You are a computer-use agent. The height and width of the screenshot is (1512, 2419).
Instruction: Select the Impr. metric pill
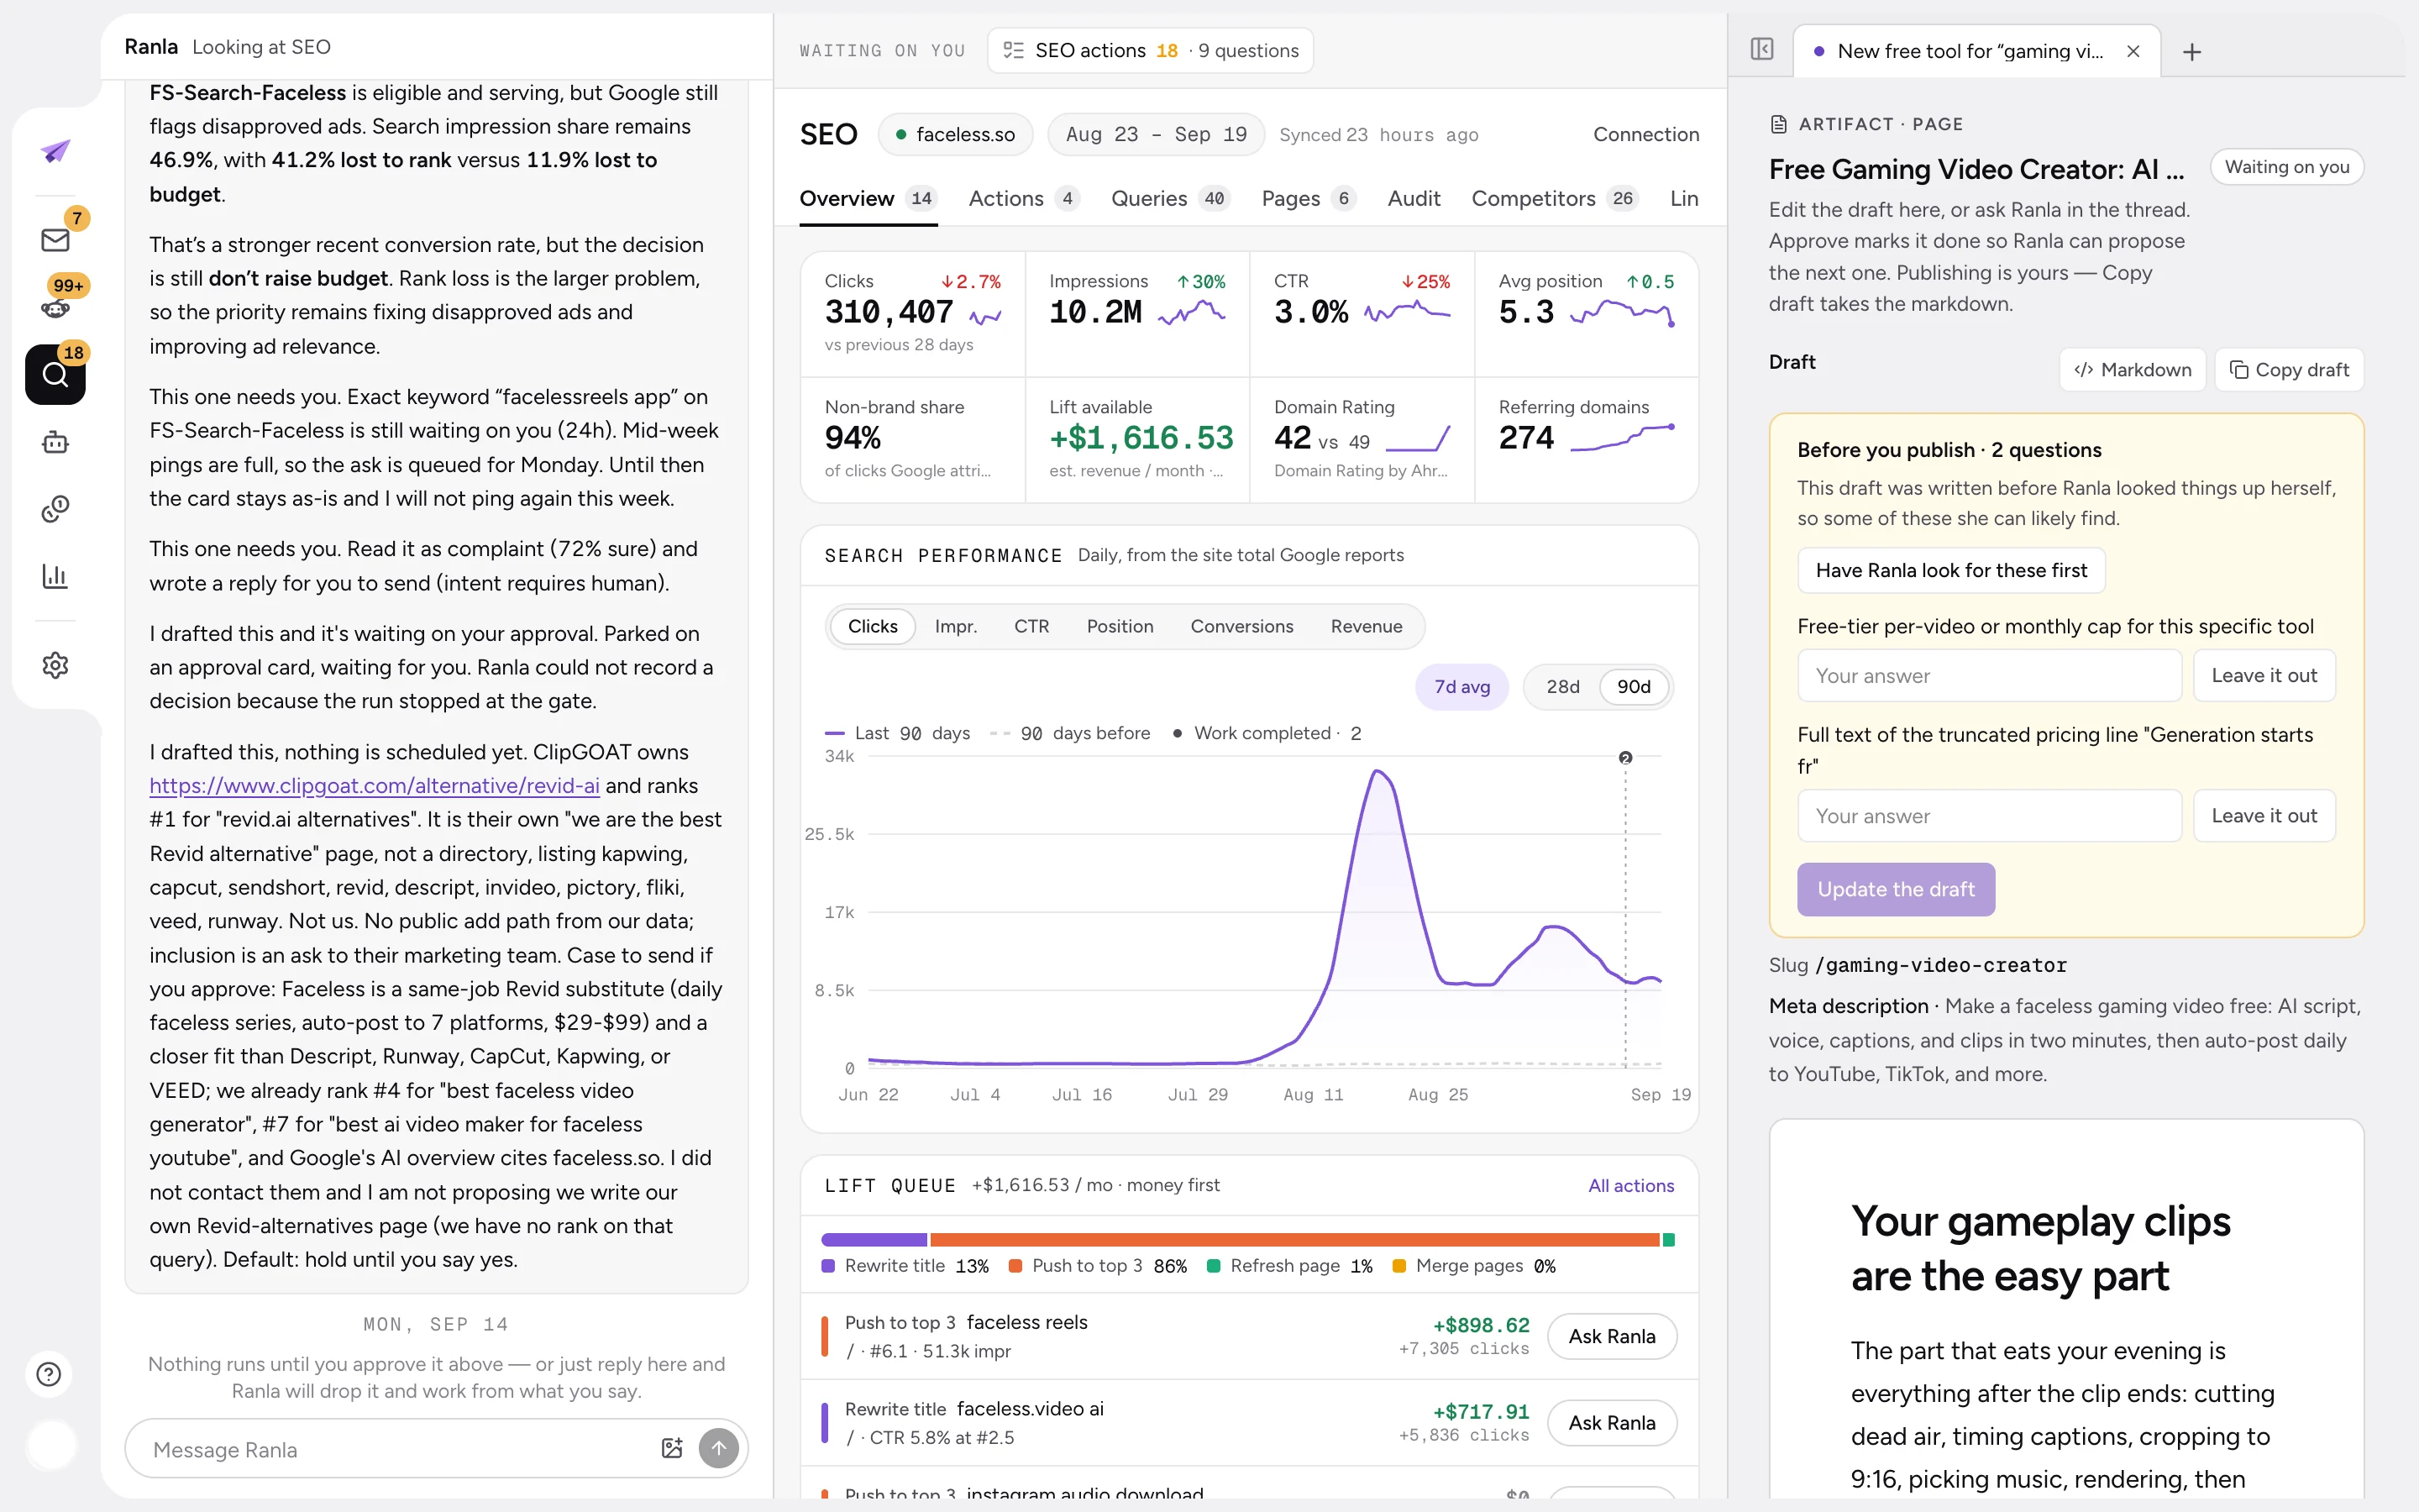tap(956, 626)
